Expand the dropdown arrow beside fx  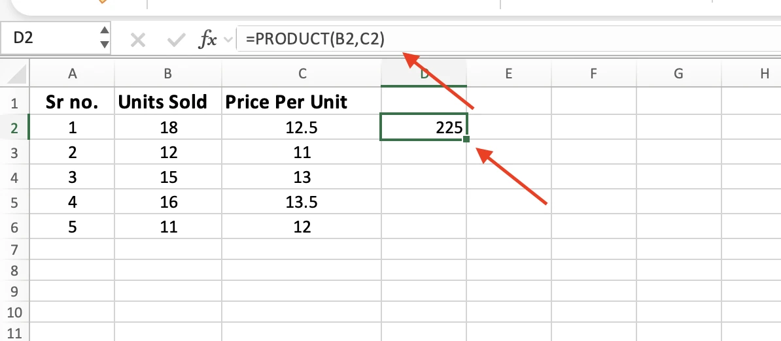pos(228,40)
